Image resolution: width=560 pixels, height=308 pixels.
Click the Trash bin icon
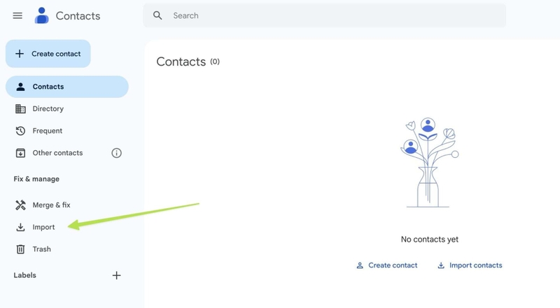(x=20, y=249)
